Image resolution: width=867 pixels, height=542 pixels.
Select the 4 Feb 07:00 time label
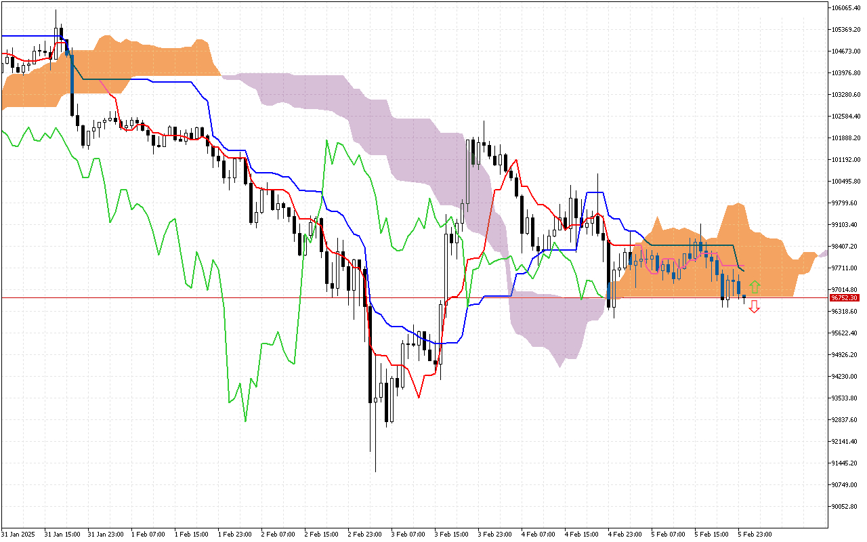point(538,534)
